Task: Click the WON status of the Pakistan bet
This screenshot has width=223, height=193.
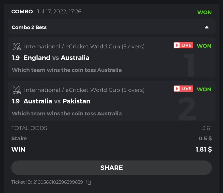Action: click(204, 89)
